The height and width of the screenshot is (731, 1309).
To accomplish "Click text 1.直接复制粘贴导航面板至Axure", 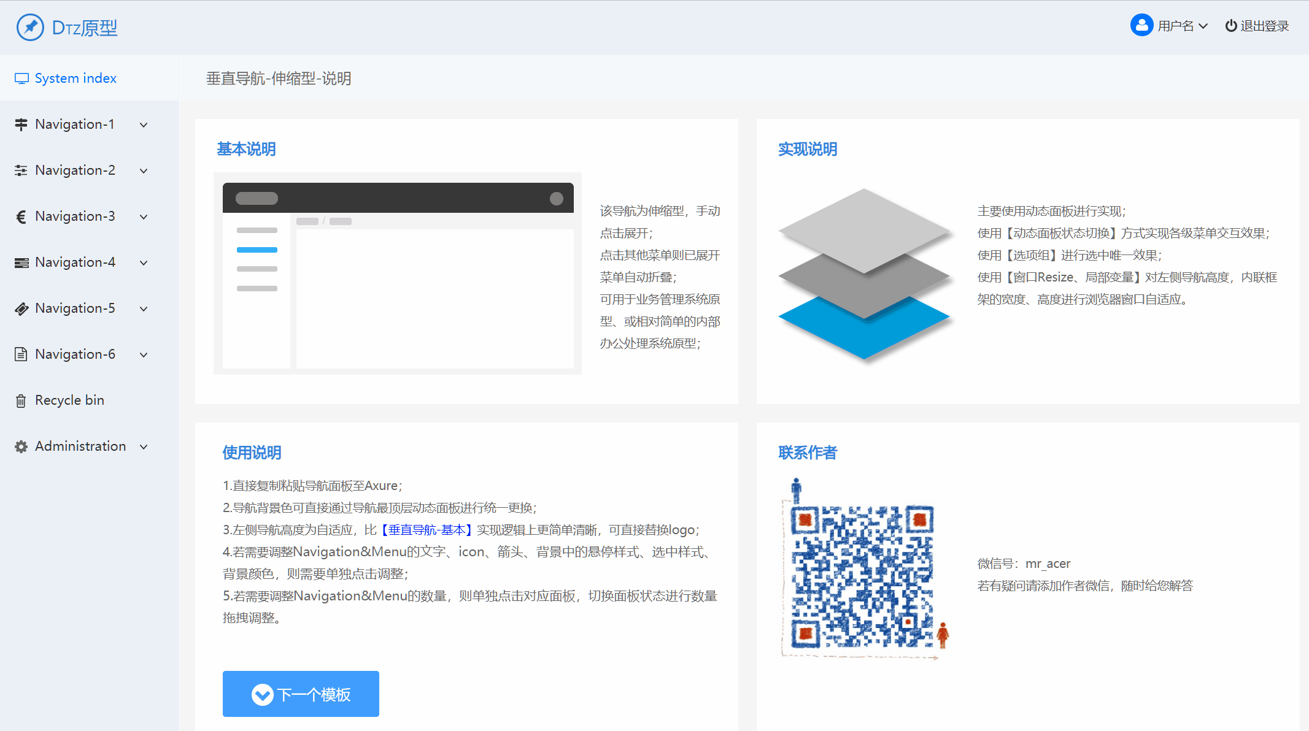I will coord(312,486).
